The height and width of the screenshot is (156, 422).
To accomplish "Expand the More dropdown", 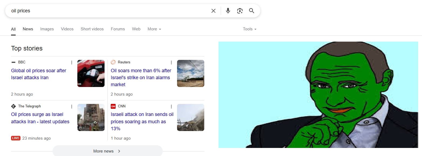I will coord(154,29).
